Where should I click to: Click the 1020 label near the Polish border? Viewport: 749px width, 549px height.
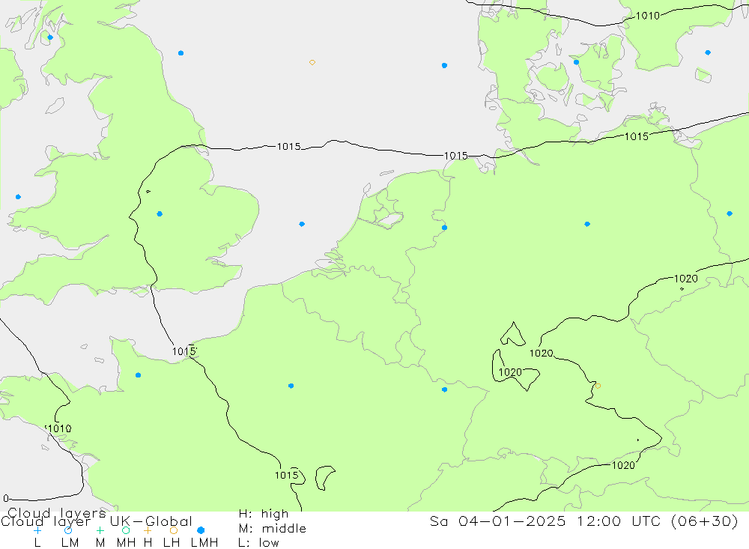click(685, 279)
